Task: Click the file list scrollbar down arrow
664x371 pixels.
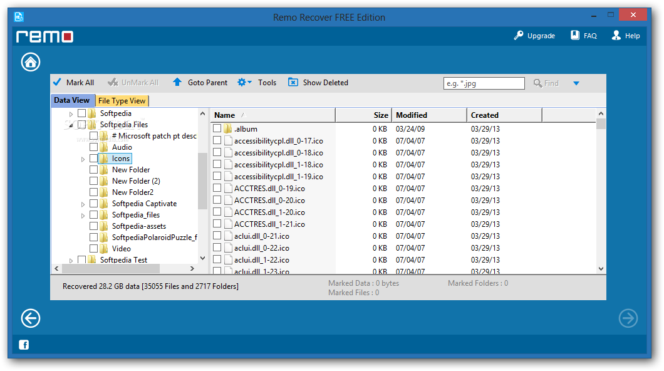Action: pyautogui.click(x=601, y=268)
